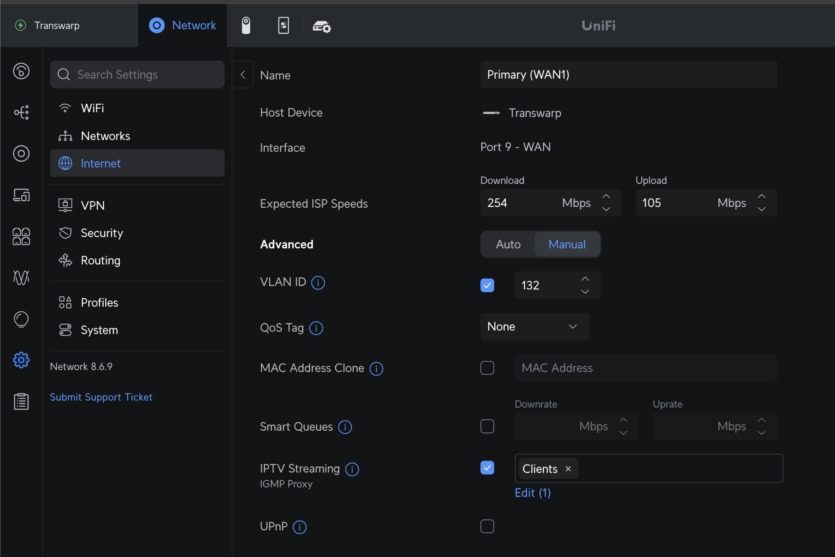Open the VPN settings section
Viewport: 835px width, 557px height.
pos(137,205)
